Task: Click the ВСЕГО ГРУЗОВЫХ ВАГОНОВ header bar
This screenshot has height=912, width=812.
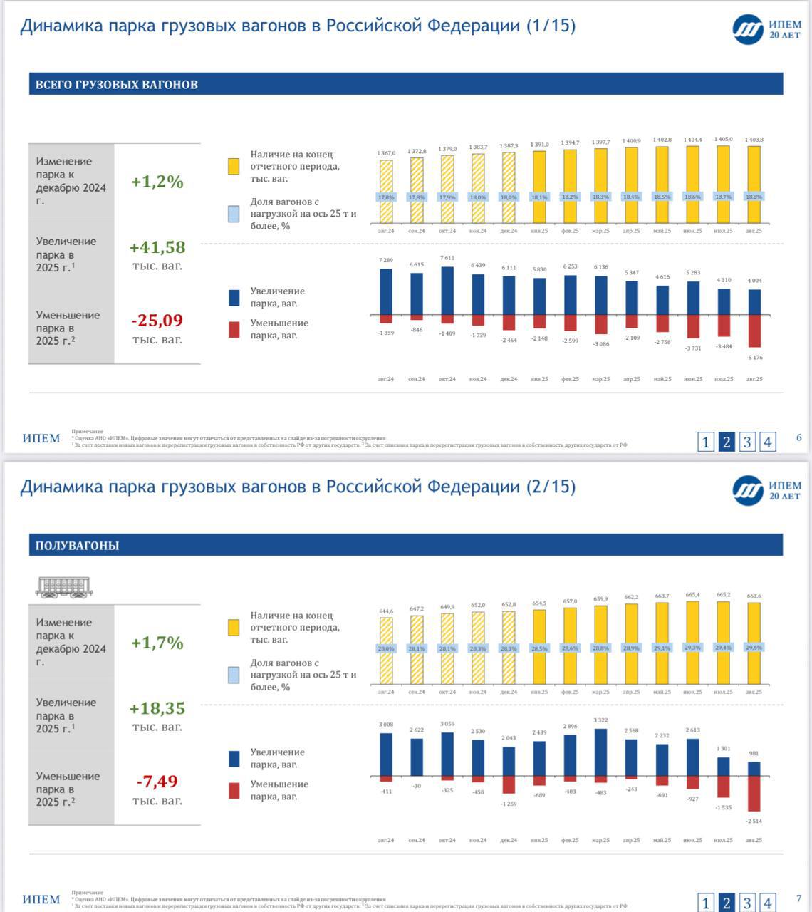Action: [406, 84]
